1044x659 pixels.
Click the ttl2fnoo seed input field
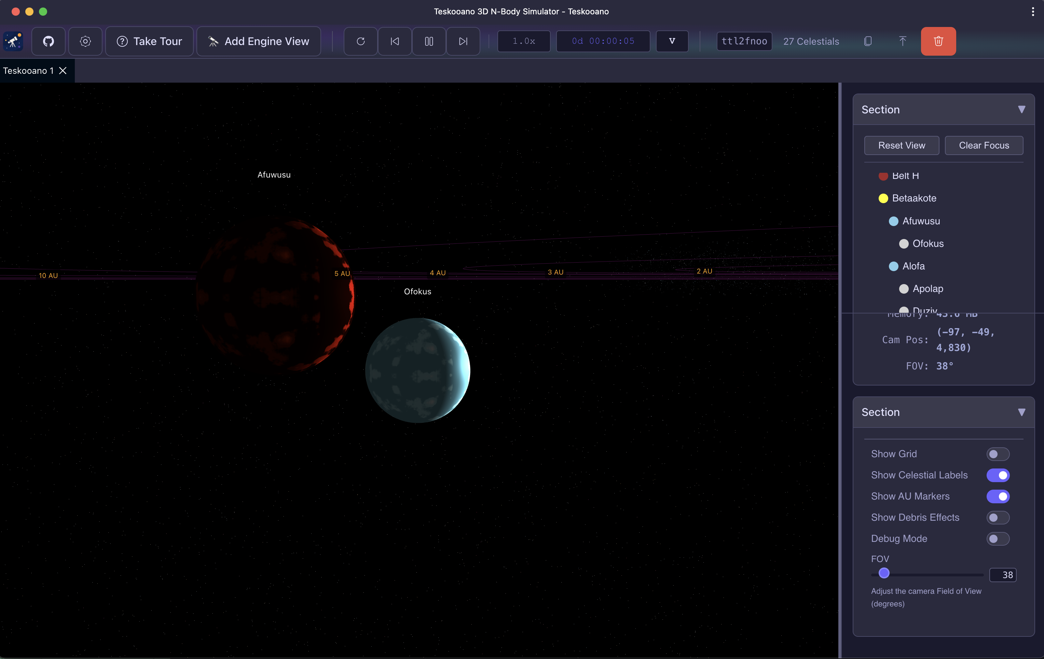pyautogui.click(x=744, y=41)
